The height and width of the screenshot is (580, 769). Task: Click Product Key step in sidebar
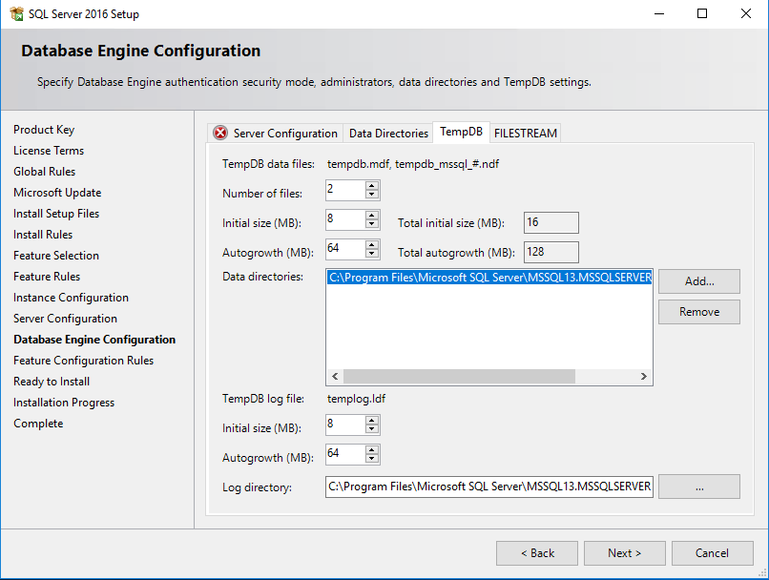(44, 130)
